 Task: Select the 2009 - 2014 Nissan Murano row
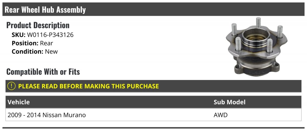[x=47, y=115]
